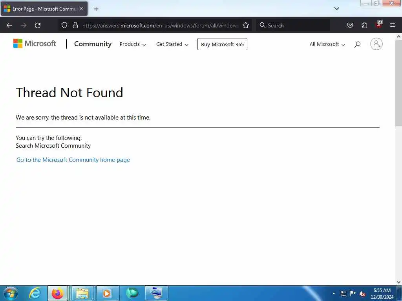Screen dimensions: 402x301
Task: Click the vertical scrollbar thumb
Action: (398, 83)
